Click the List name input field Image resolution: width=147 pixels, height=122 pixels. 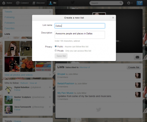(x=80, y=26)
